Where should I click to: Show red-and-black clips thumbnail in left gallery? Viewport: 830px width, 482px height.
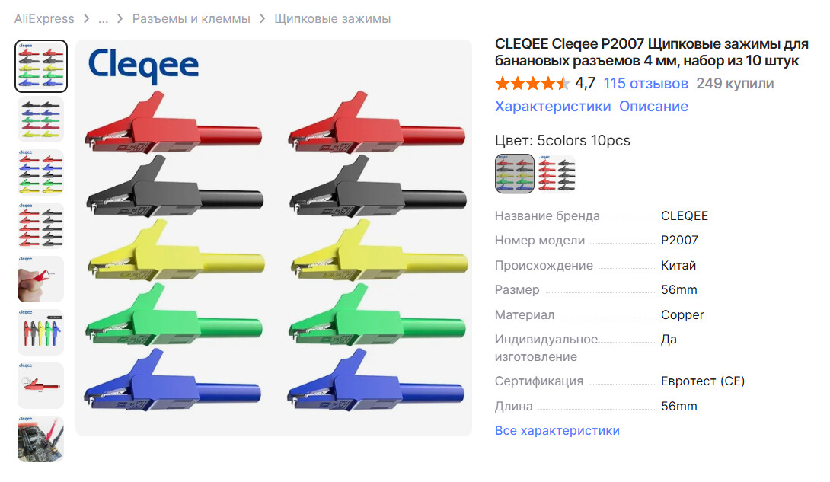click(41, 226)
